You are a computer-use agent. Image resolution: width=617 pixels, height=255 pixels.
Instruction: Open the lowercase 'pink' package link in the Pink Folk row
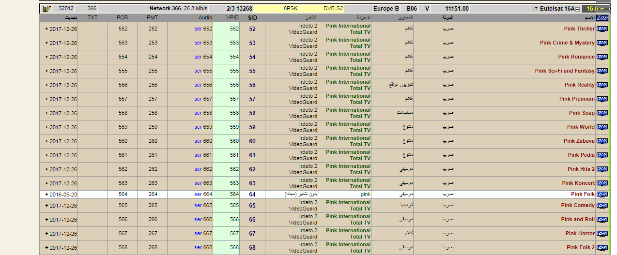point(365,195)
